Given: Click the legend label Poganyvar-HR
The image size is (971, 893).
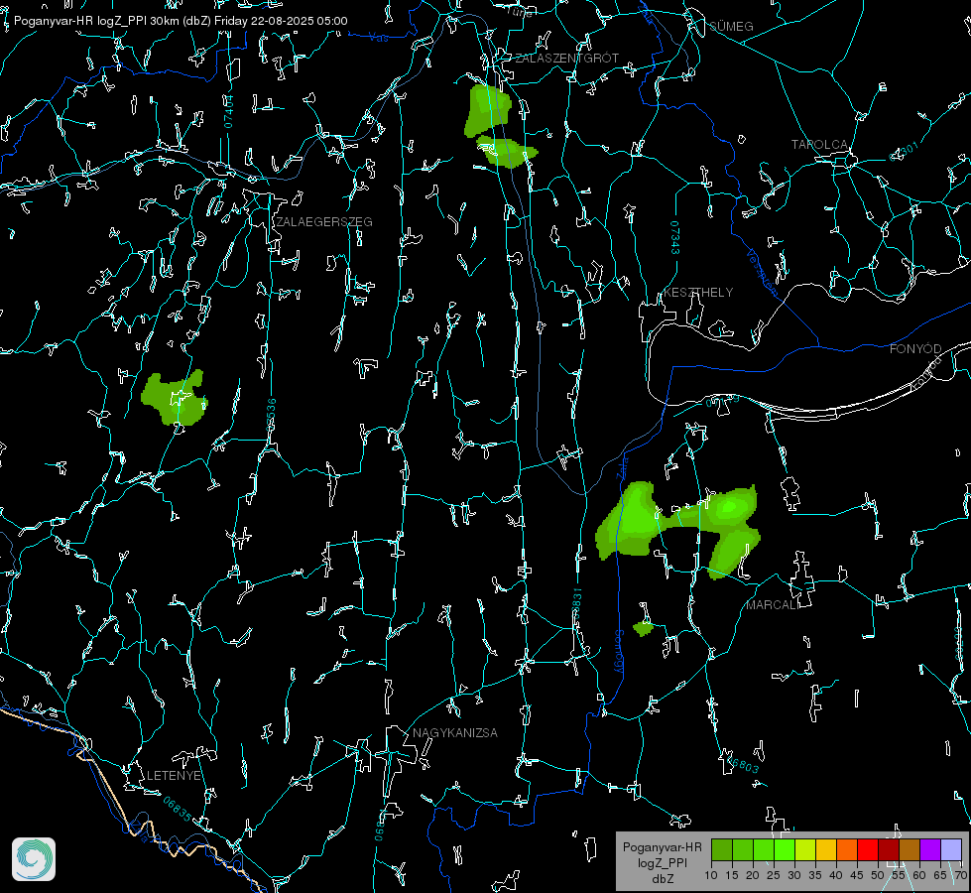Looking at the screenshot, I should (662, 847).
